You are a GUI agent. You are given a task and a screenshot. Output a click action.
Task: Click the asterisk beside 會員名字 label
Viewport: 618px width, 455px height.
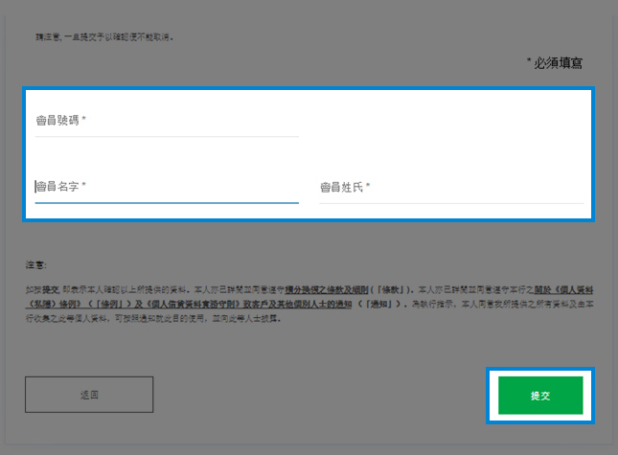point(84,184)
